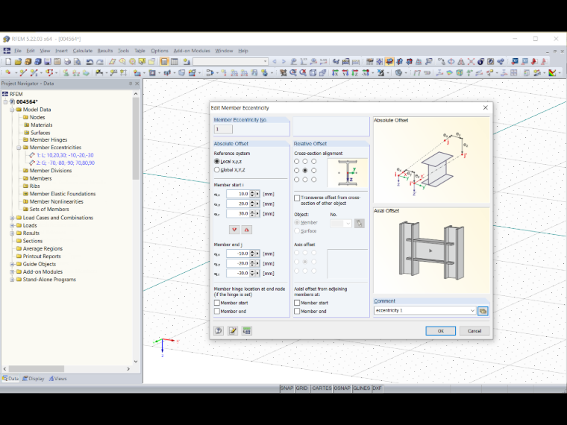Copy end offsets to member start with up arrow
Image resolution: width=567 pixels, height=425 pixels.
tap(247, 230)
